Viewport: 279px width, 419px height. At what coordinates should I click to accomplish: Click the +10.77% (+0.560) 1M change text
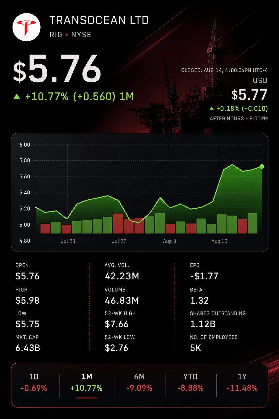79,96
